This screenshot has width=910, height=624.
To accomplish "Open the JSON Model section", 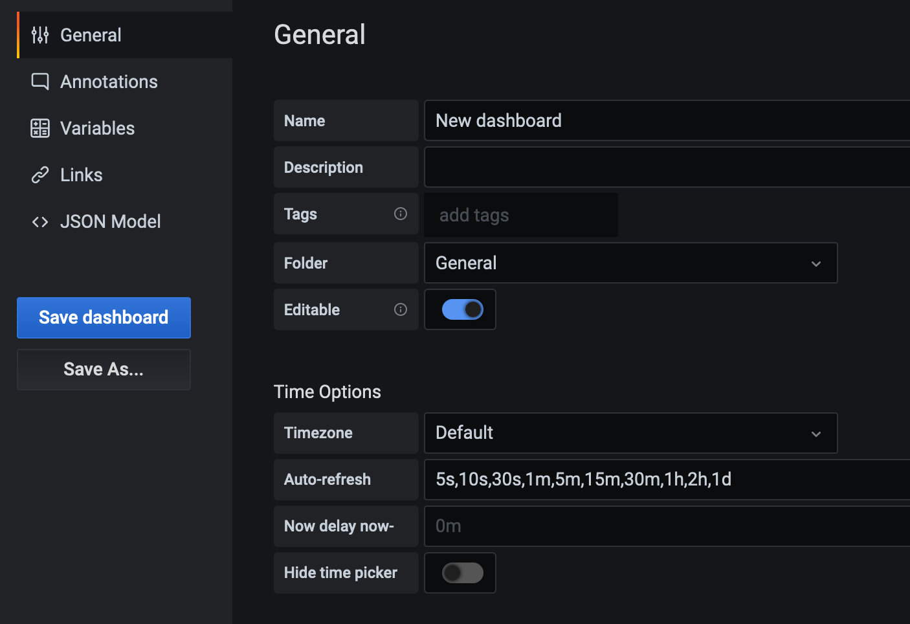I will (x=110, y=221).
